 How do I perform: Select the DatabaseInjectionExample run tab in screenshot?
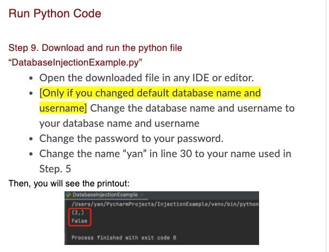[105, 195]
